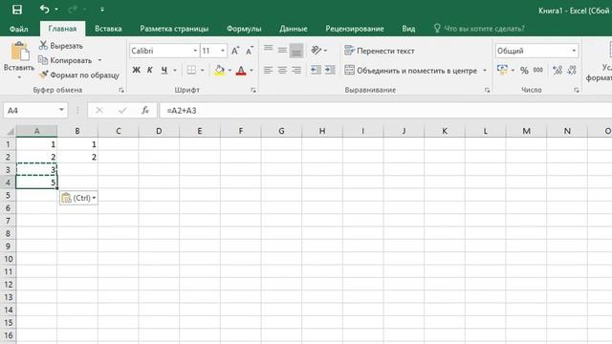Click accounting number format icon
The image size is (612, 344).
click(x=502, y=70)
